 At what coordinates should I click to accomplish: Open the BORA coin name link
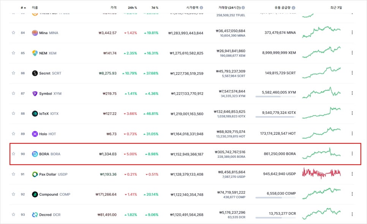pyautogui.click(x=50, y=154)
